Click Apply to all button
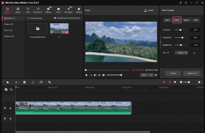The width and height of the screenshot is (205, 133). tap(192, 73)
